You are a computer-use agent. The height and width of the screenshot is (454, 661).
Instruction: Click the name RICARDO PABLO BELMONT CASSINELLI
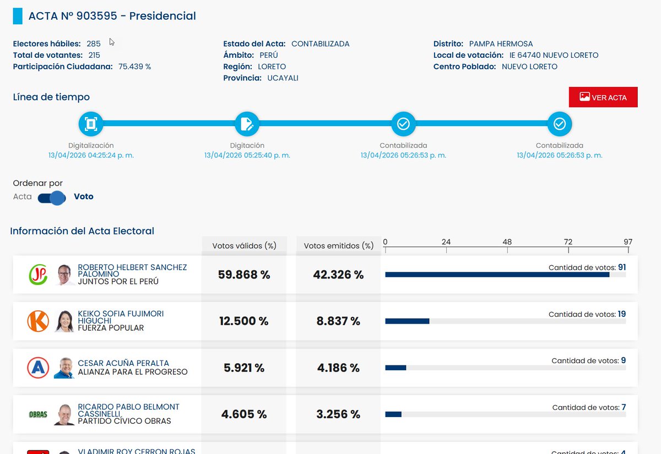[128, 410]
